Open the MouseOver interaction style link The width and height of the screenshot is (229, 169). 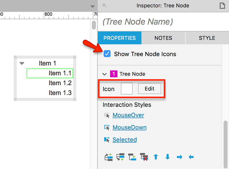pos(128,115)
